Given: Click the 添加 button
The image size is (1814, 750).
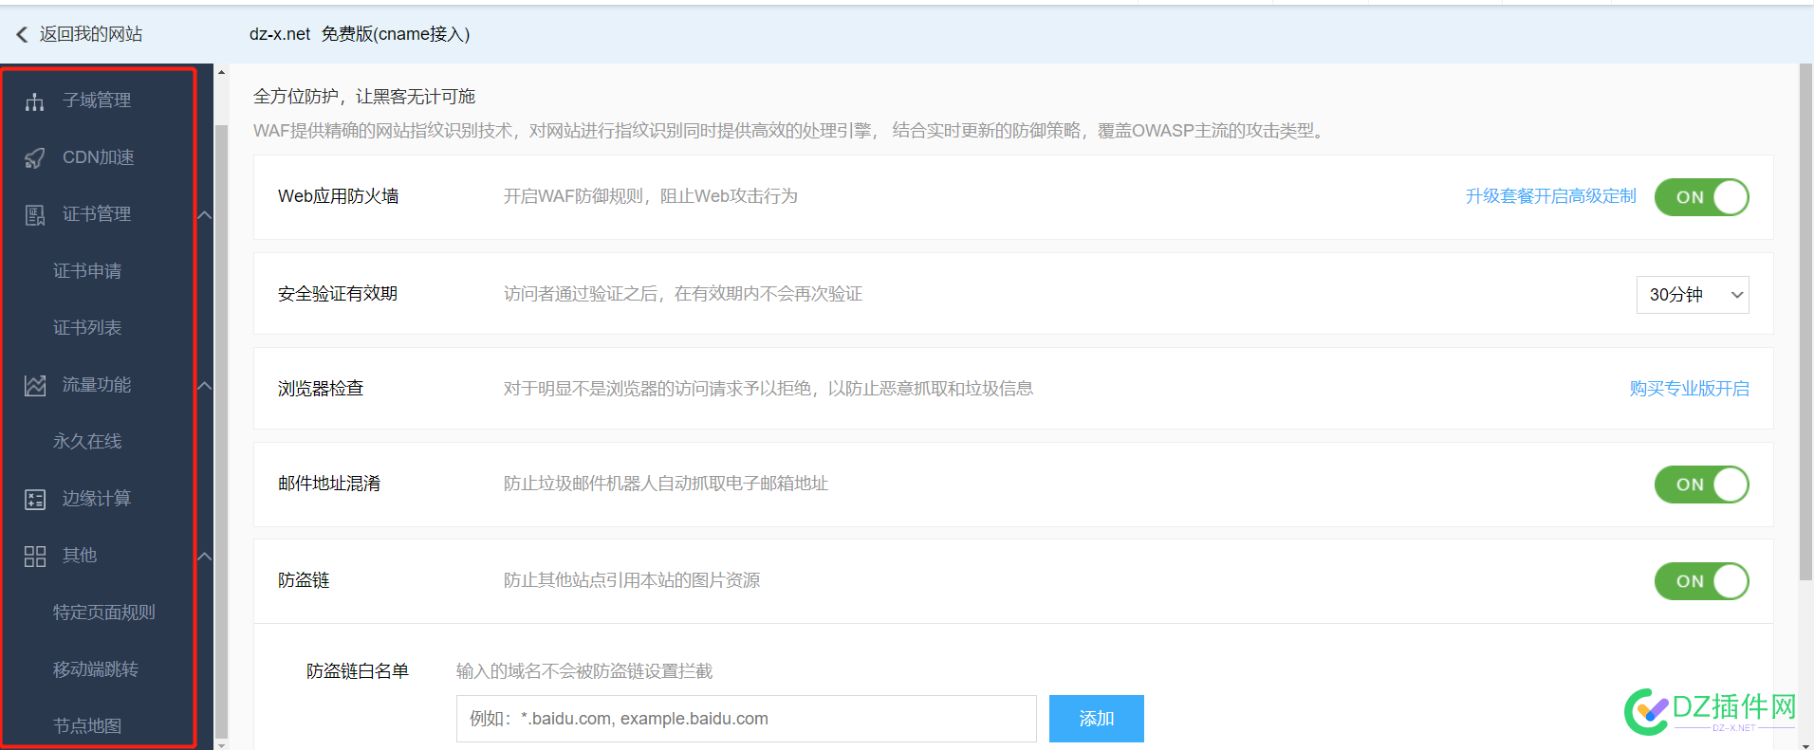Looking at the screenshot, I should coord(1097,719).
